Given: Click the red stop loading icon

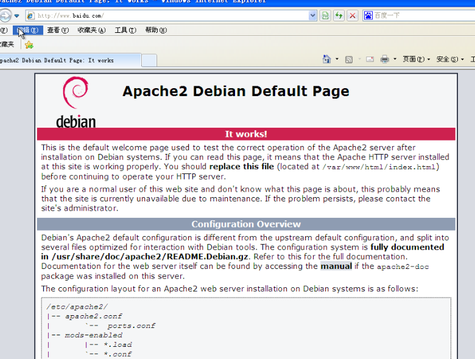Looking at the screenshot, I should pyautogui.click(x=353, y=15).
